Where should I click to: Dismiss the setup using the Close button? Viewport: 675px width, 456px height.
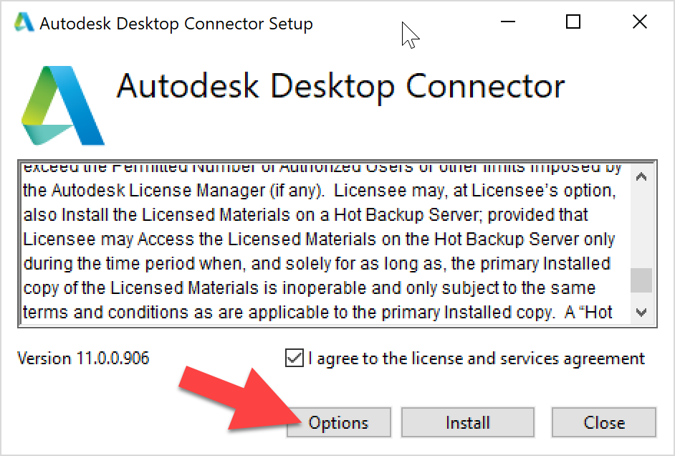[603, 422]
